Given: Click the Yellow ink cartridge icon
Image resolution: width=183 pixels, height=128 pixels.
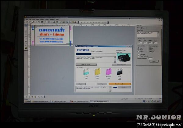Looking at the screenshot, I should coord(98,72).
